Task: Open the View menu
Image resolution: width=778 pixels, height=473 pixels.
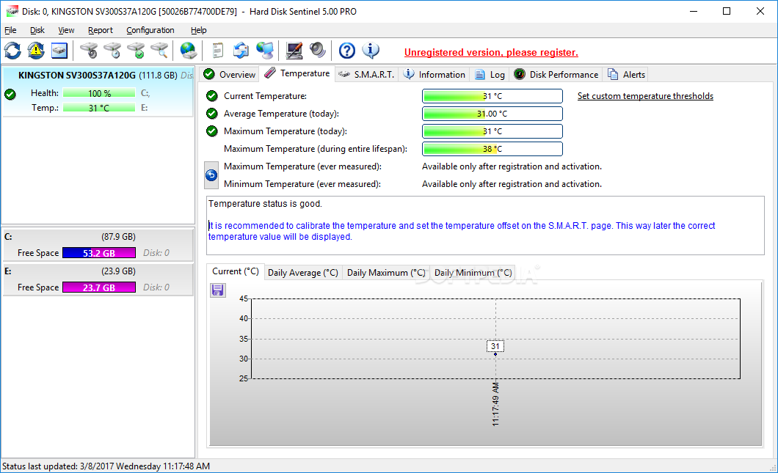Action: click(66, 30)
